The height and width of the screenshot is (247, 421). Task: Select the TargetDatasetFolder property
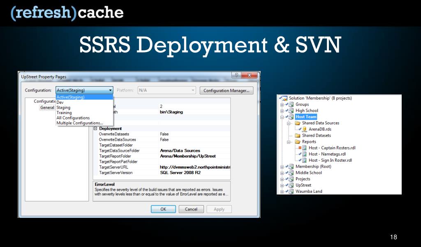pos(116,145)
